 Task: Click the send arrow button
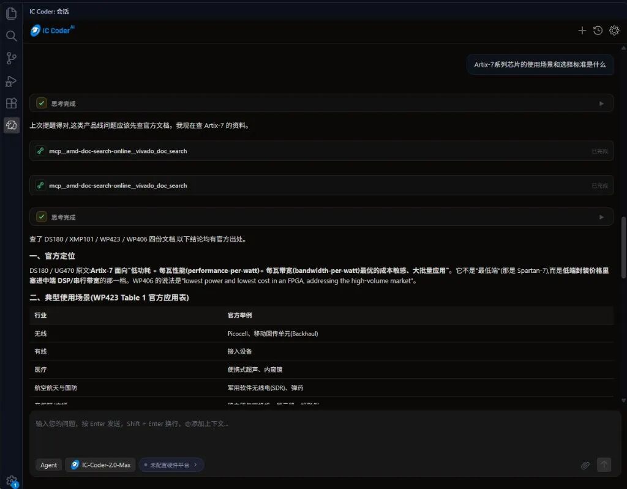[x=604, y=465]
